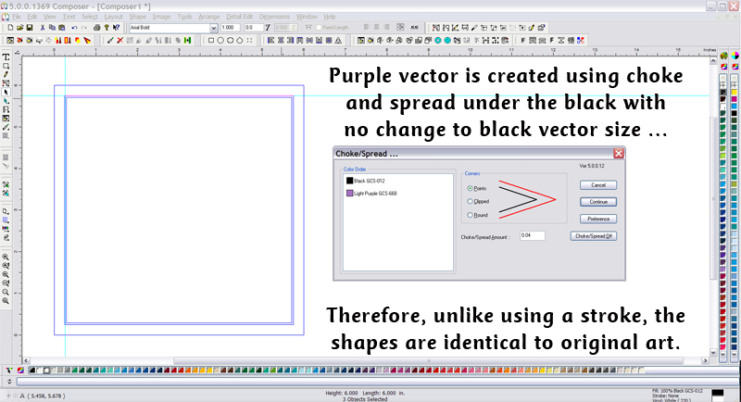The width and height of the screenshot is (741, 402).
Task: Click the circle shape icon in second toolbar
Action: [x=220, y=41]
